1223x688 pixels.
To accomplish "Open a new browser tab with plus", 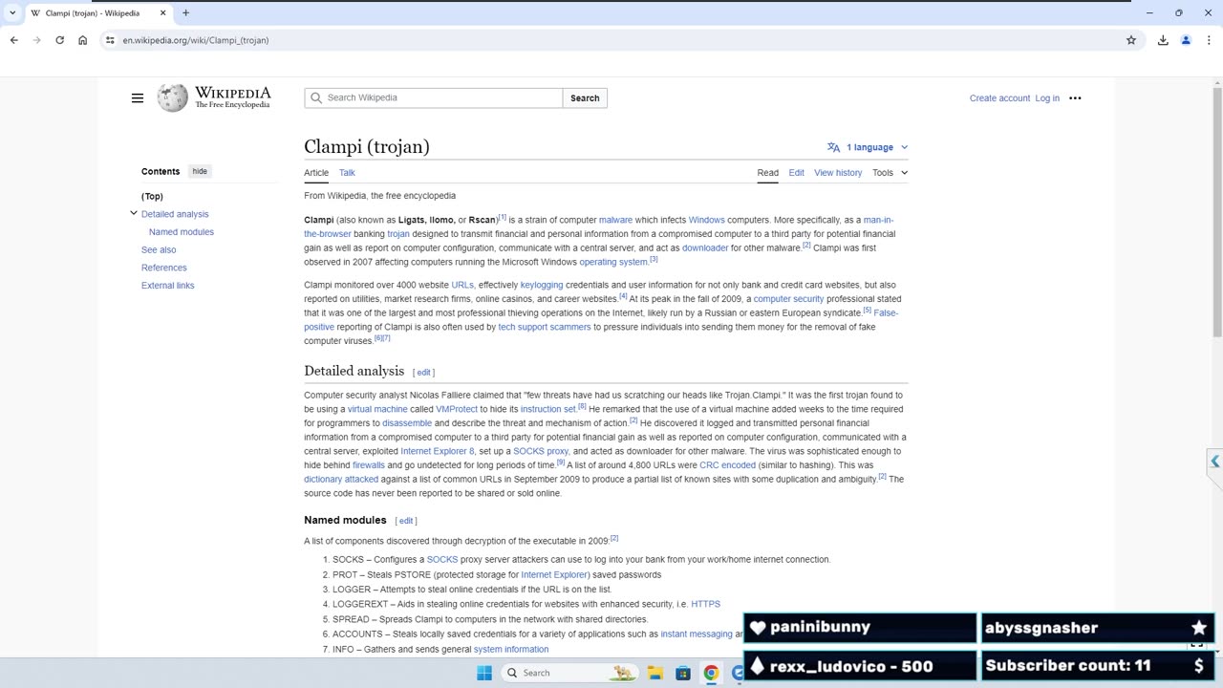I will (185, 13).
